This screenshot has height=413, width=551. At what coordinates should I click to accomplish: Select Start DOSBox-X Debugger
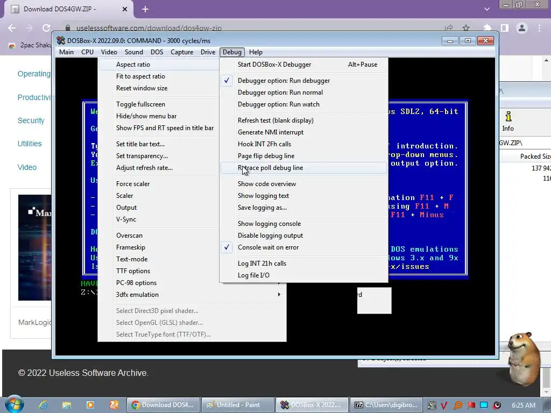click(304, 65)
